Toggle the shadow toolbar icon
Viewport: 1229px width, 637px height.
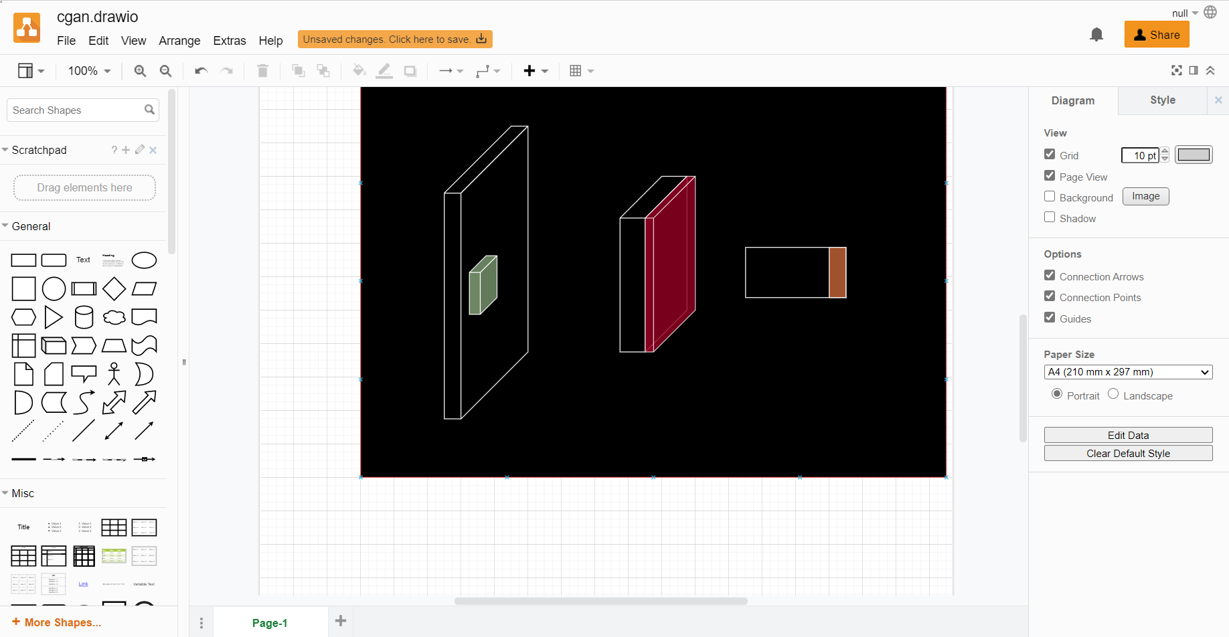click(410, 71)
